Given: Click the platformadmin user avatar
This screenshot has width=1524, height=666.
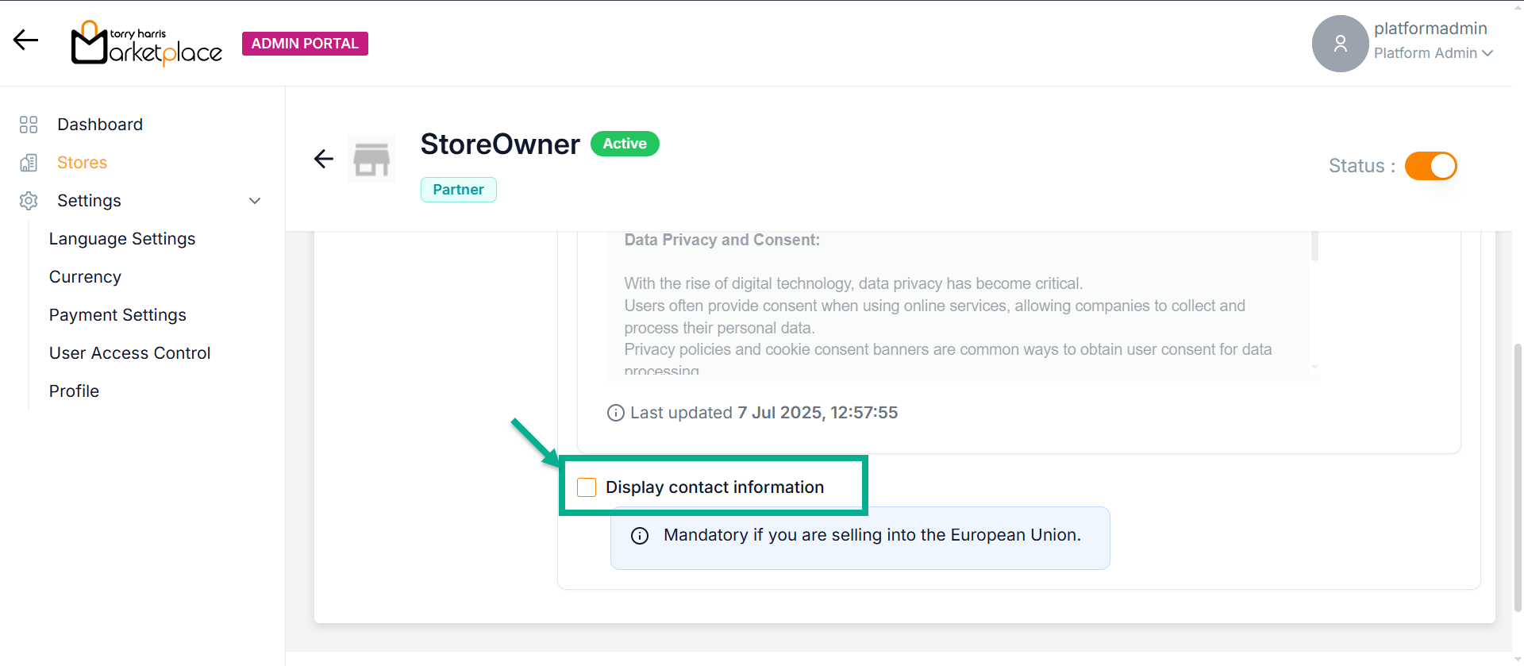Looking at the screenshot, I should point(1340,44).
